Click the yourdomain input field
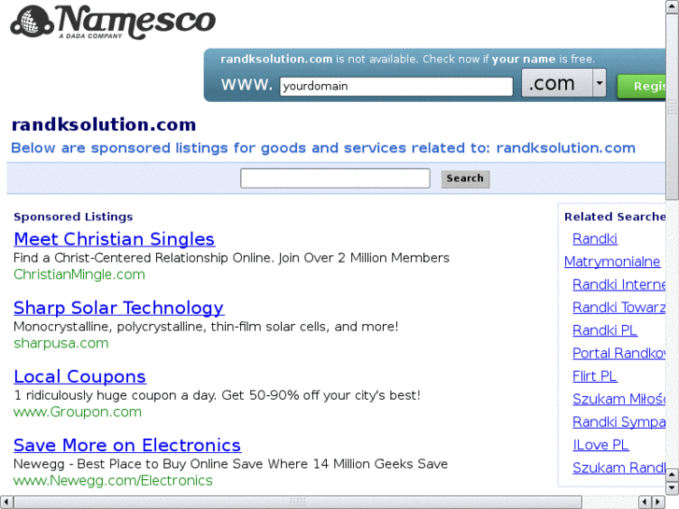The image size is (679, 509). pyautogui.click(x=396, y=86)
